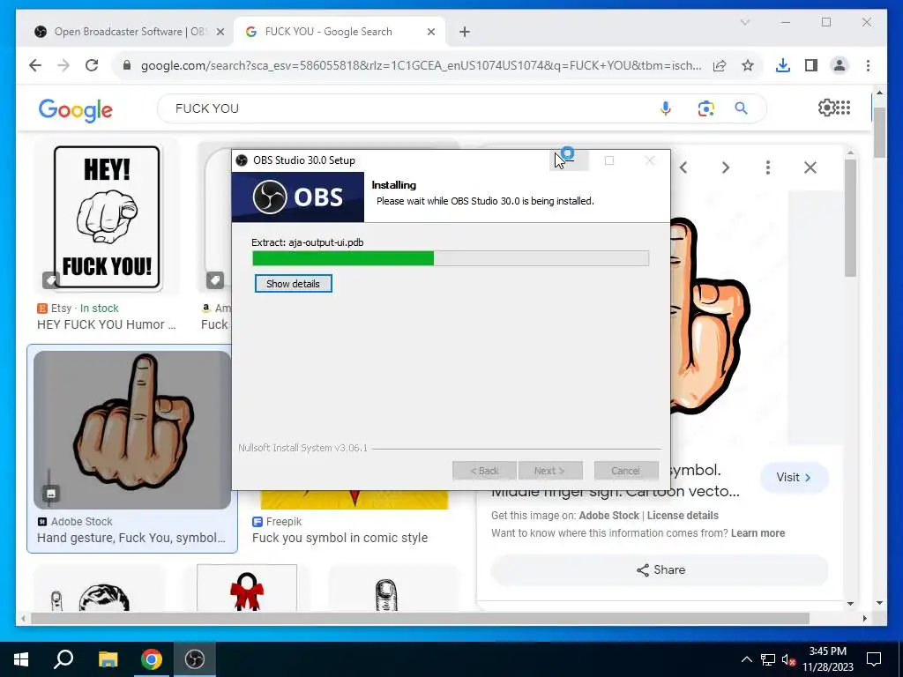Open a new Chrome tab
Image resolution: width=903 pixels, height=677 pixels.
pos(465,32)
